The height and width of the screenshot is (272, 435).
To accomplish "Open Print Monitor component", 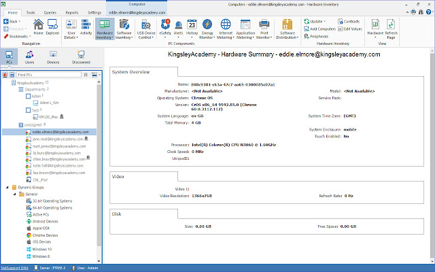I will coord(264,29).
